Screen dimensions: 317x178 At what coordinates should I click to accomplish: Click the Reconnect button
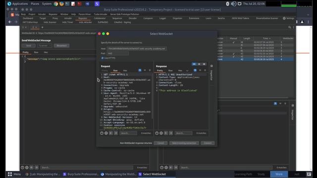pos(61,45)
